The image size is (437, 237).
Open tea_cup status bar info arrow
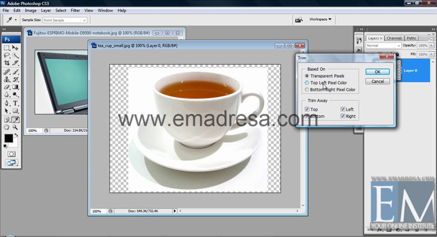pyautogui.click(x=175, y=211)
